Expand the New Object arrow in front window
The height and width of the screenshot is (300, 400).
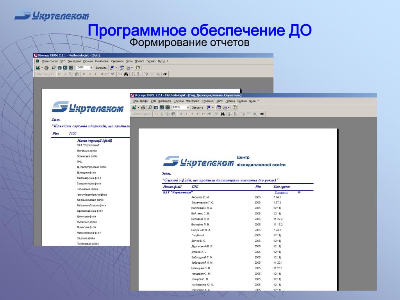229,108
